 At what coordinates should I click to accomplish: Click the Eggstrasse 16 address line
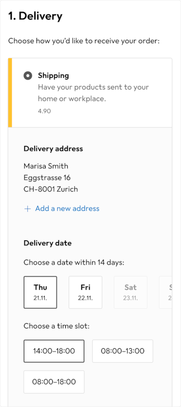(47, 178)
